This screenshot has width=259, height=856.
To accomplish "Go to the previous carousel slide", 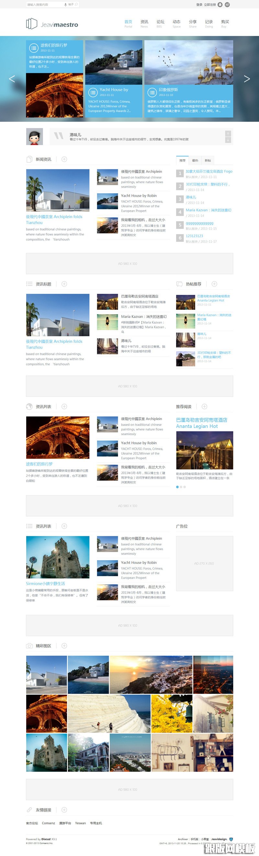I will (x=12, y=79).
